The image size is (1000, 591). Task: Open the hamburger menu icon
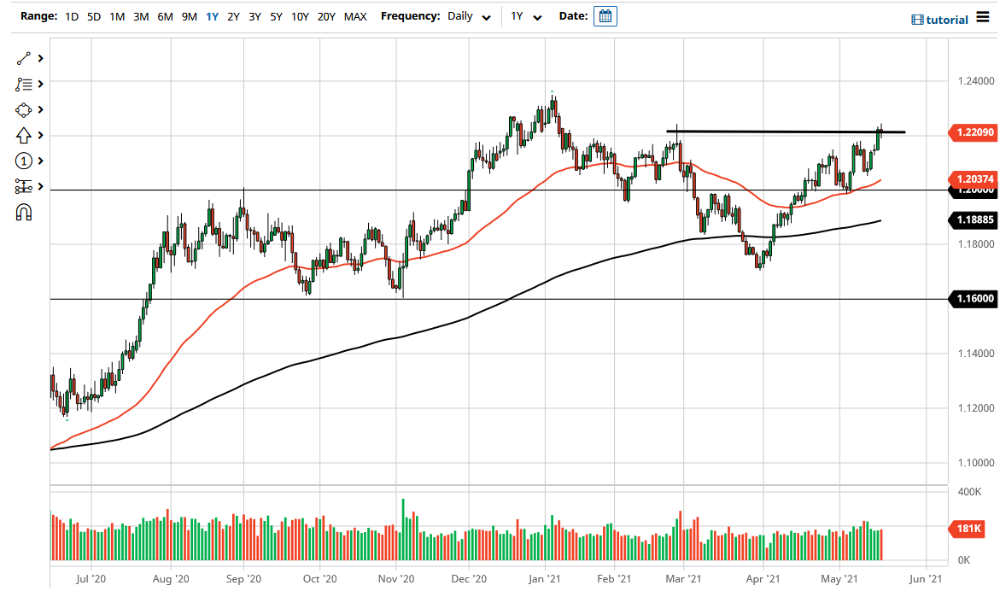983,18
